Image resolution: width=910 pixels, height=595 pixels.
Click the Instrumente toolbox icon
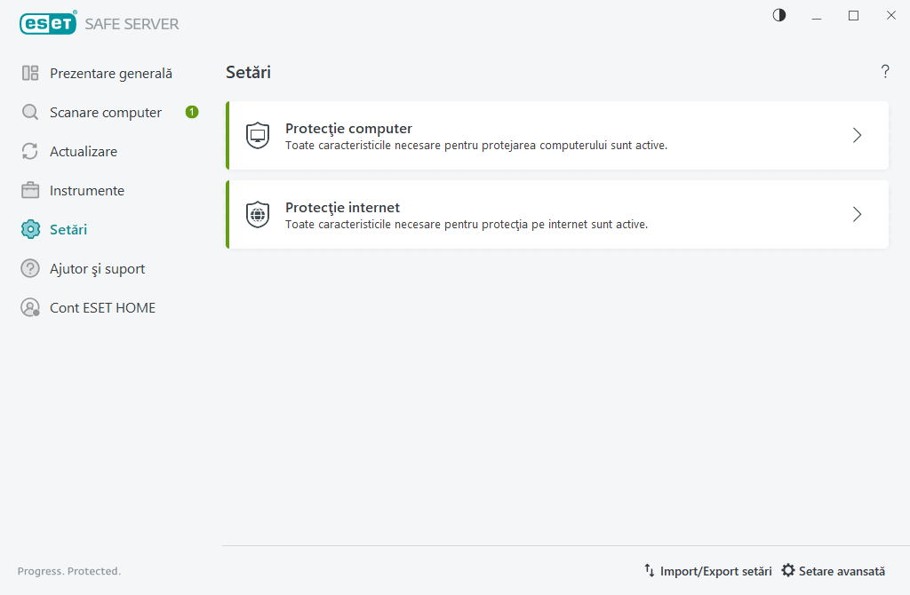[30, 191]
